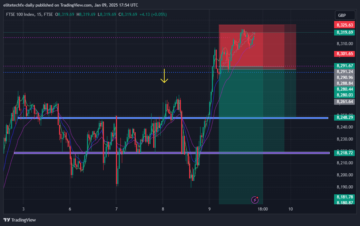Click the +4.13 (+0.05%) change value
Viewport: 360px width, 226px height.
click(x=153, y=14)
